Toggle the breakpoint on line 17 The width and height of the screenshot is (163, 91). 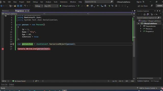pyautogui.click(x=3, y=49)
